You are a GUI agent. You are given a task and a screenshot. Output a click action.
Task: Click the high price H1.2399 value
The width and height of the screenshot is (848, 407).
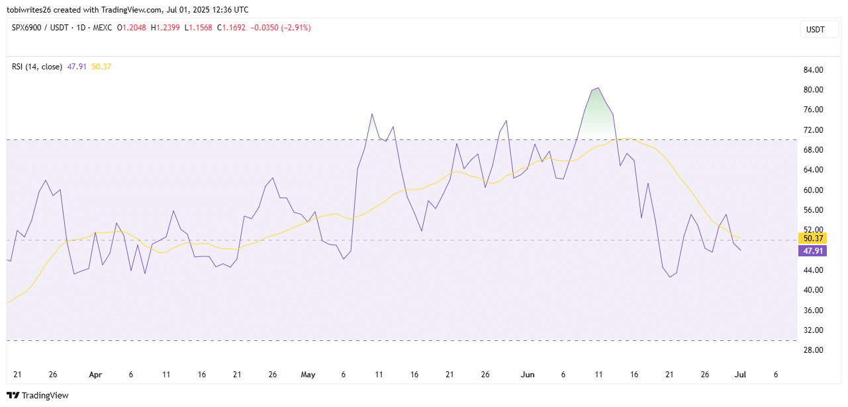coord(167,28)
